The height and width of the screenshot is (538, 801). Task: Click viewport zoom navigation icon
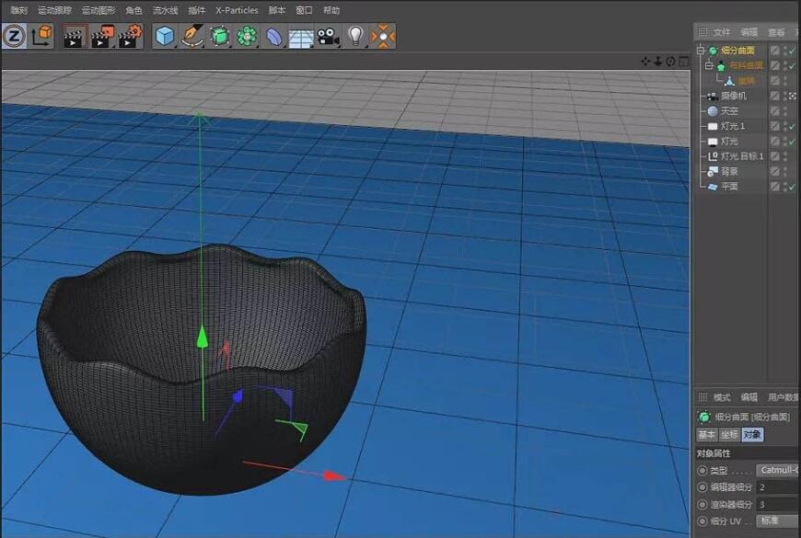tap(658, 62)
